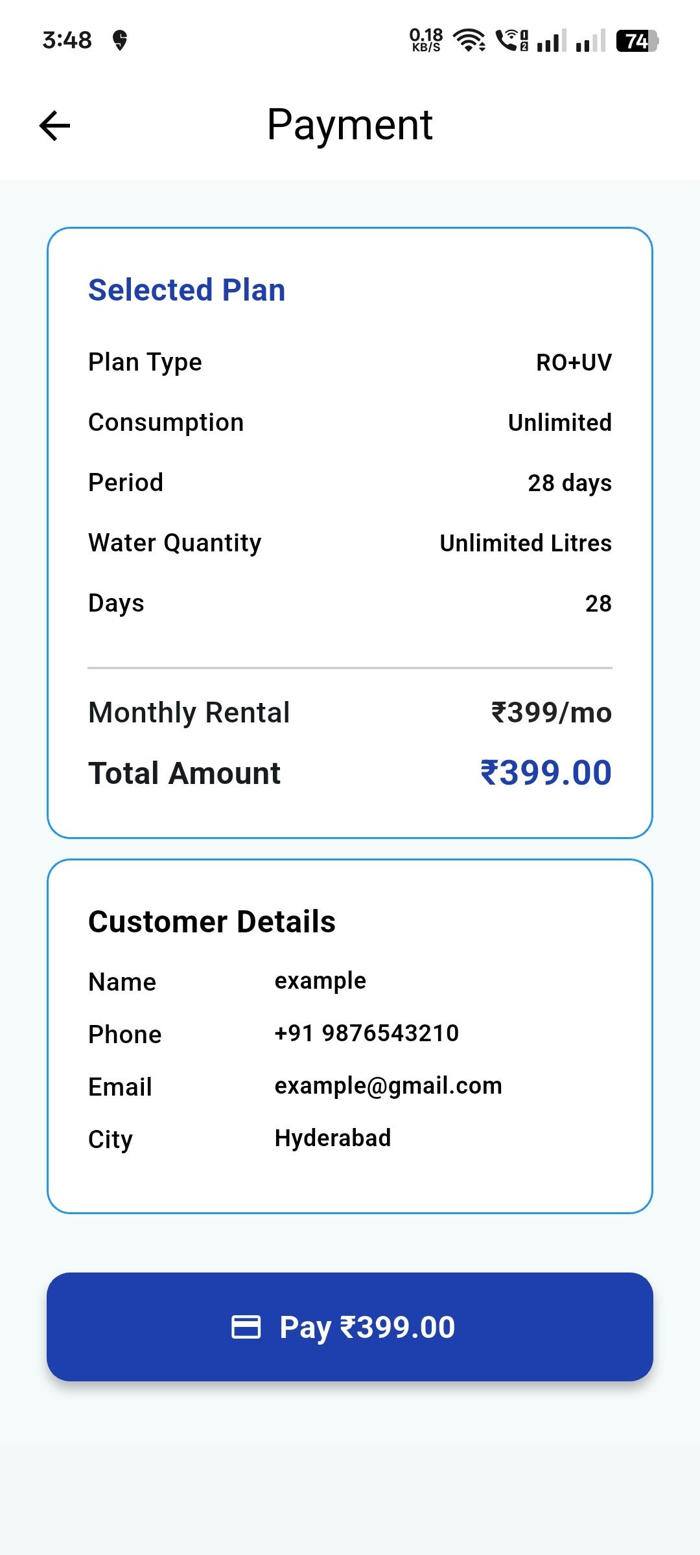Screen dimensions: 700x1555
Task: Tap the Unlimited Litres water quantity value
Action: 526,543
